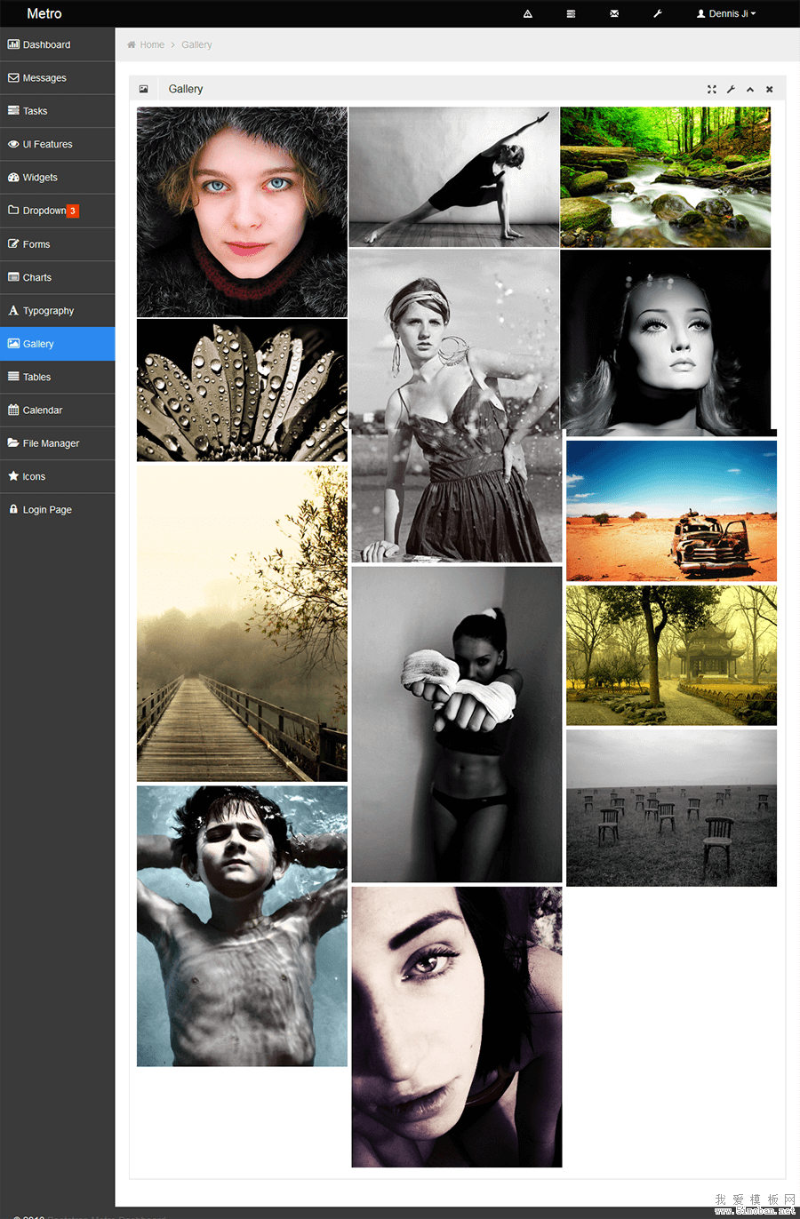800x1219 pixels.
Task: Open the rusty car in desert photo
Action: [x=671, y=511]
